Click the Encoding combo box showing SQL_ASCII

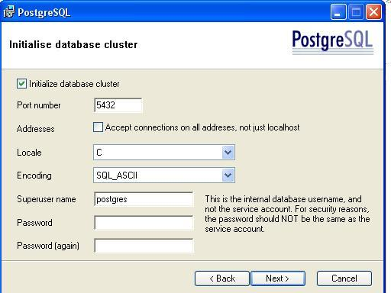click(164, 175)
